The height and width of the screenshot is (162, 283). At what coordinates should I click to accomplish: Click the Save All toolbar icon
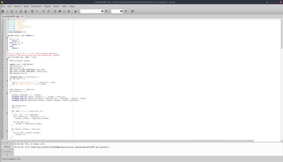[25, 11]
